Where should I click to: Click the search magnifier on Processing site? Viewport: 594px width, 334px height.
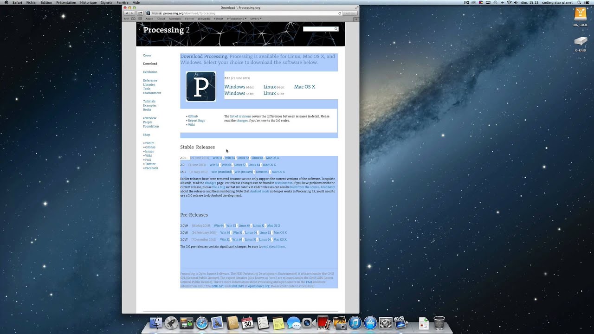(336, 29)
